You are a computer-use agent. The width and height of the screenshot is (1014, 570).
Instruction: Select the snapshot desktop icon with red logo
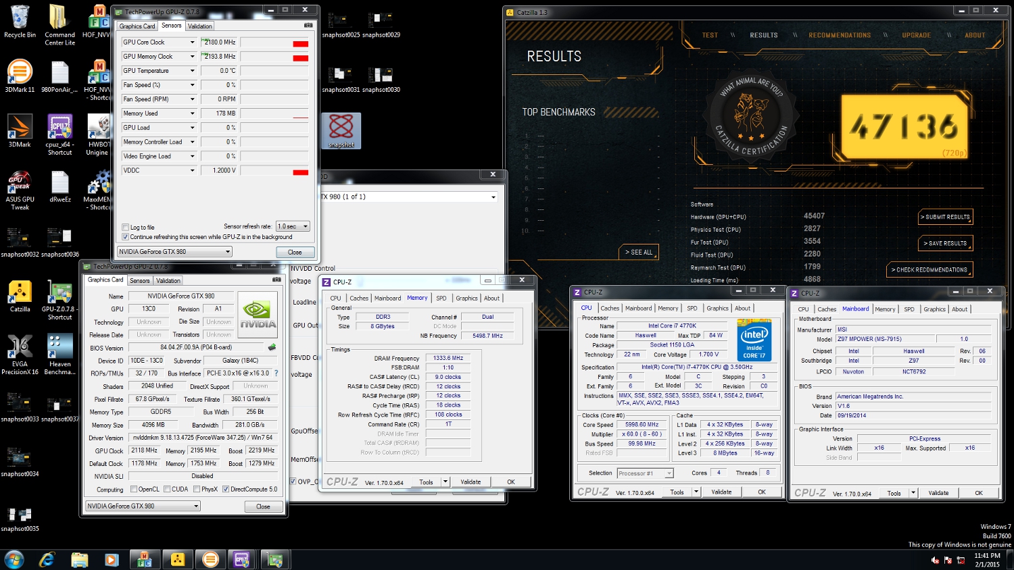[341, 130]
